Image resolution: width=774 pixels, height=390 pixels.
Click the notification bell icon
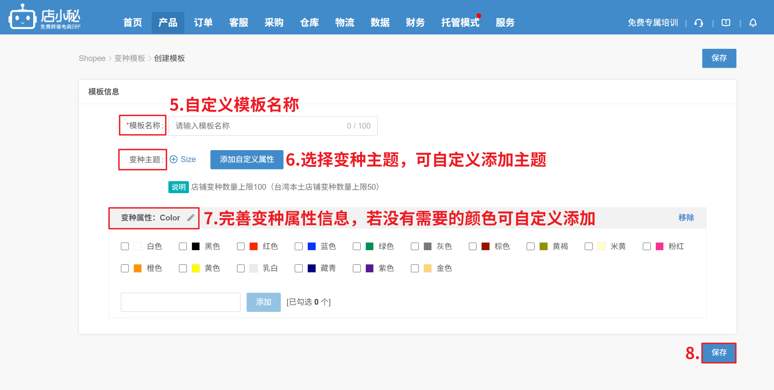point(753,23)
